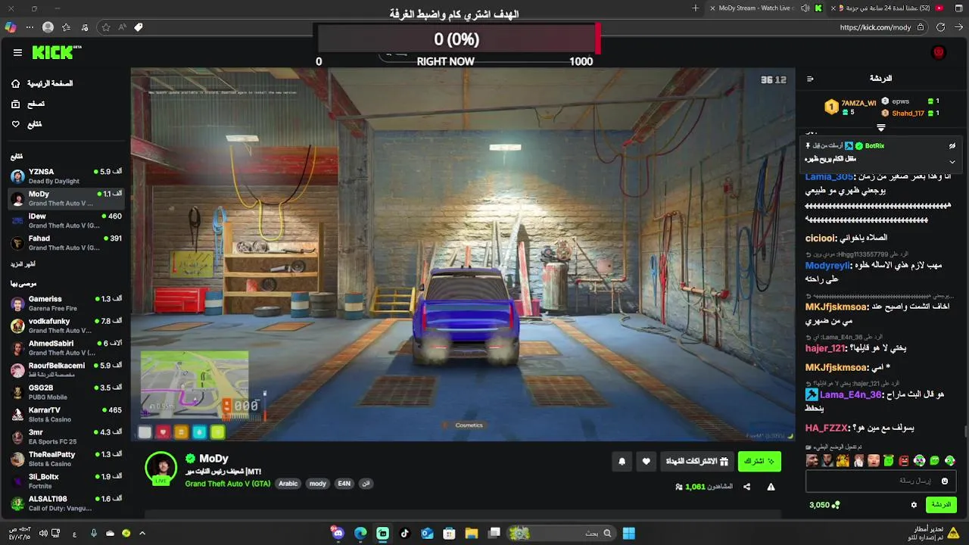Click the Shahd_117 gifter name
This screenshot has height=545, width=969.
point(908,114)
